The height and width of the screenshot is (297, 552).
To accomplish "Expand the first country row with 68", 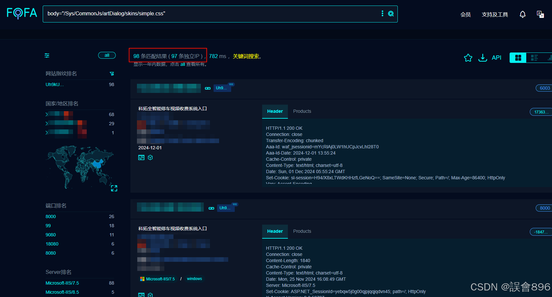I will click(47, 114).
